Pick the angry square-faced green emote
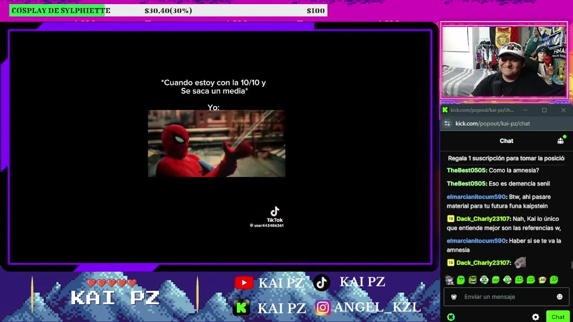 473,280
